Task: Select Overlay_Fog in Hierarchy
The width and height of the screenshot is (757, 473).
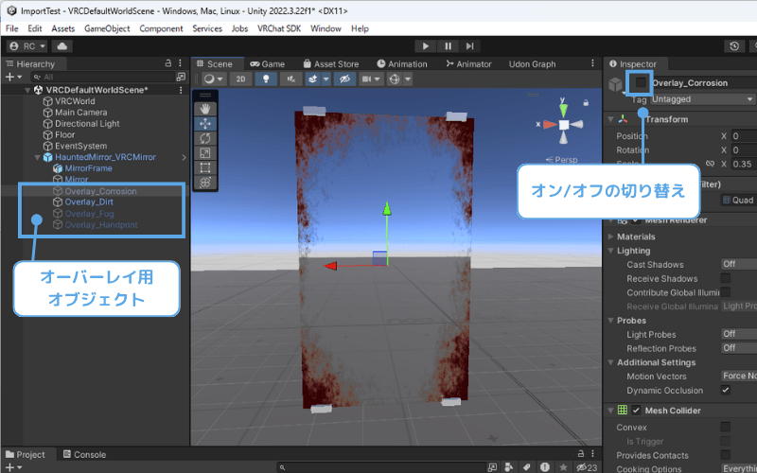Action: pyautogui.click(x=89, y=214)
